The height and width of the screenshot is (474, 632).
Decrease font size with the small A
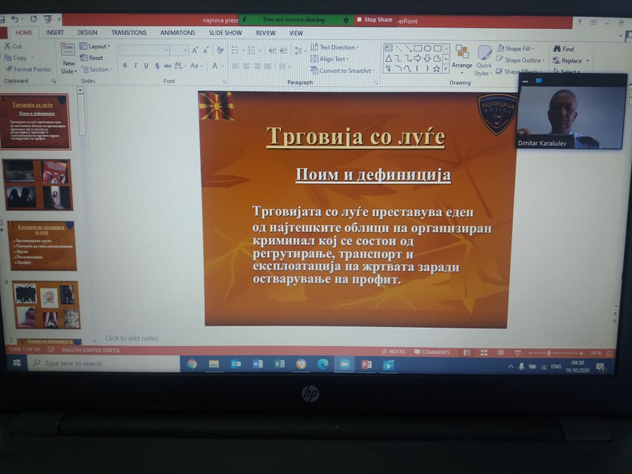click(x=205, y=51)
